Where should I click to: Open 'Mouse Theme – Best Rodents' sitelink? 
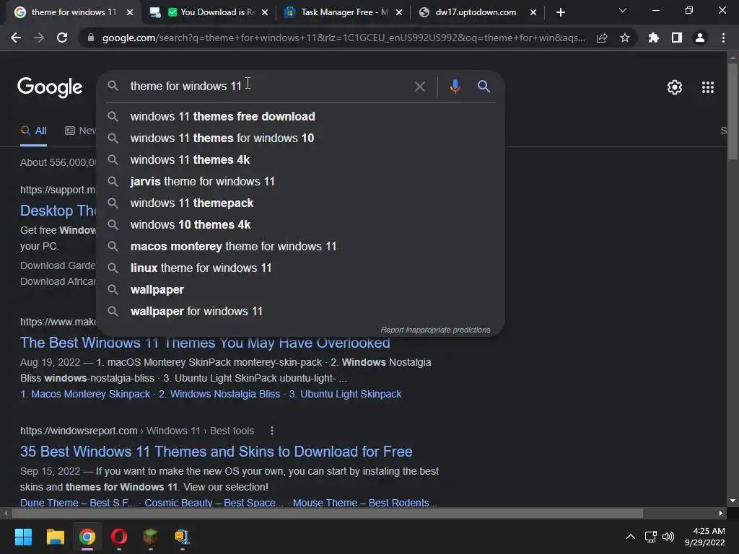tap(364, 502)
